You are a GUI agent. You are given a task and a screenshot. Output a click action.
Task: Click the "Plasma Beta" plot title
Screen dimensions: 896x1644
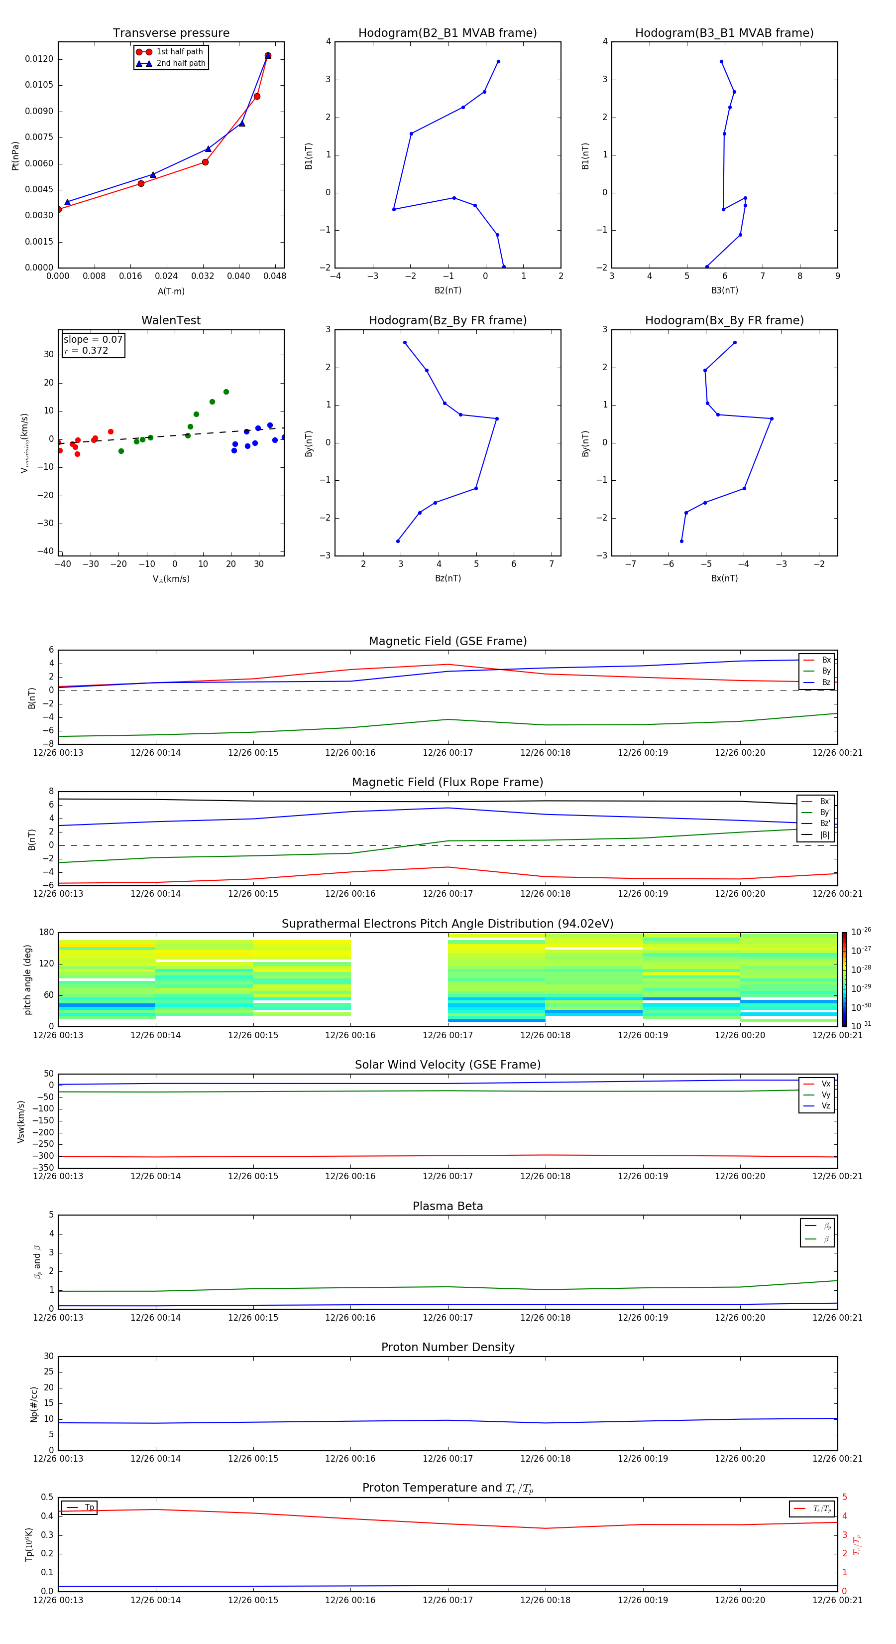pyautogui.click(x=448, y=1207)
